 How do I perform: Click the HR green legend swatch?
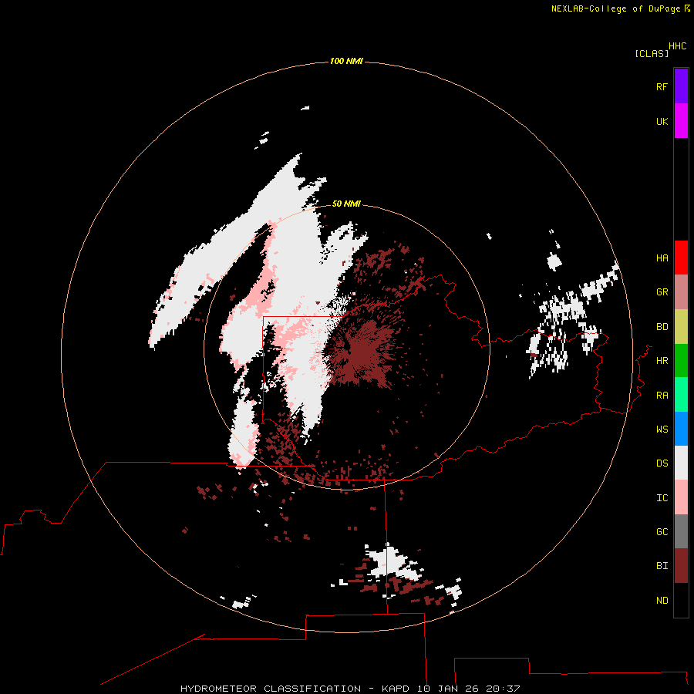(x=681, y=361)
